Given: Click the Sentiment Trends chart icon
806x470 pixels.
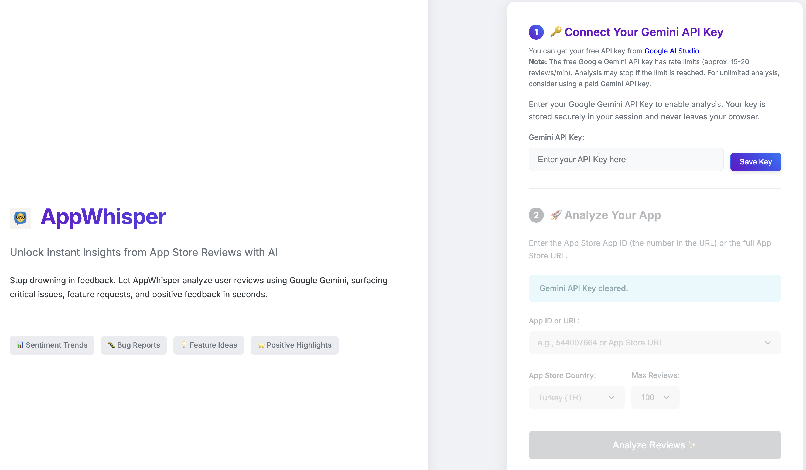Looking at the screenshot, I should pos(20,345).
